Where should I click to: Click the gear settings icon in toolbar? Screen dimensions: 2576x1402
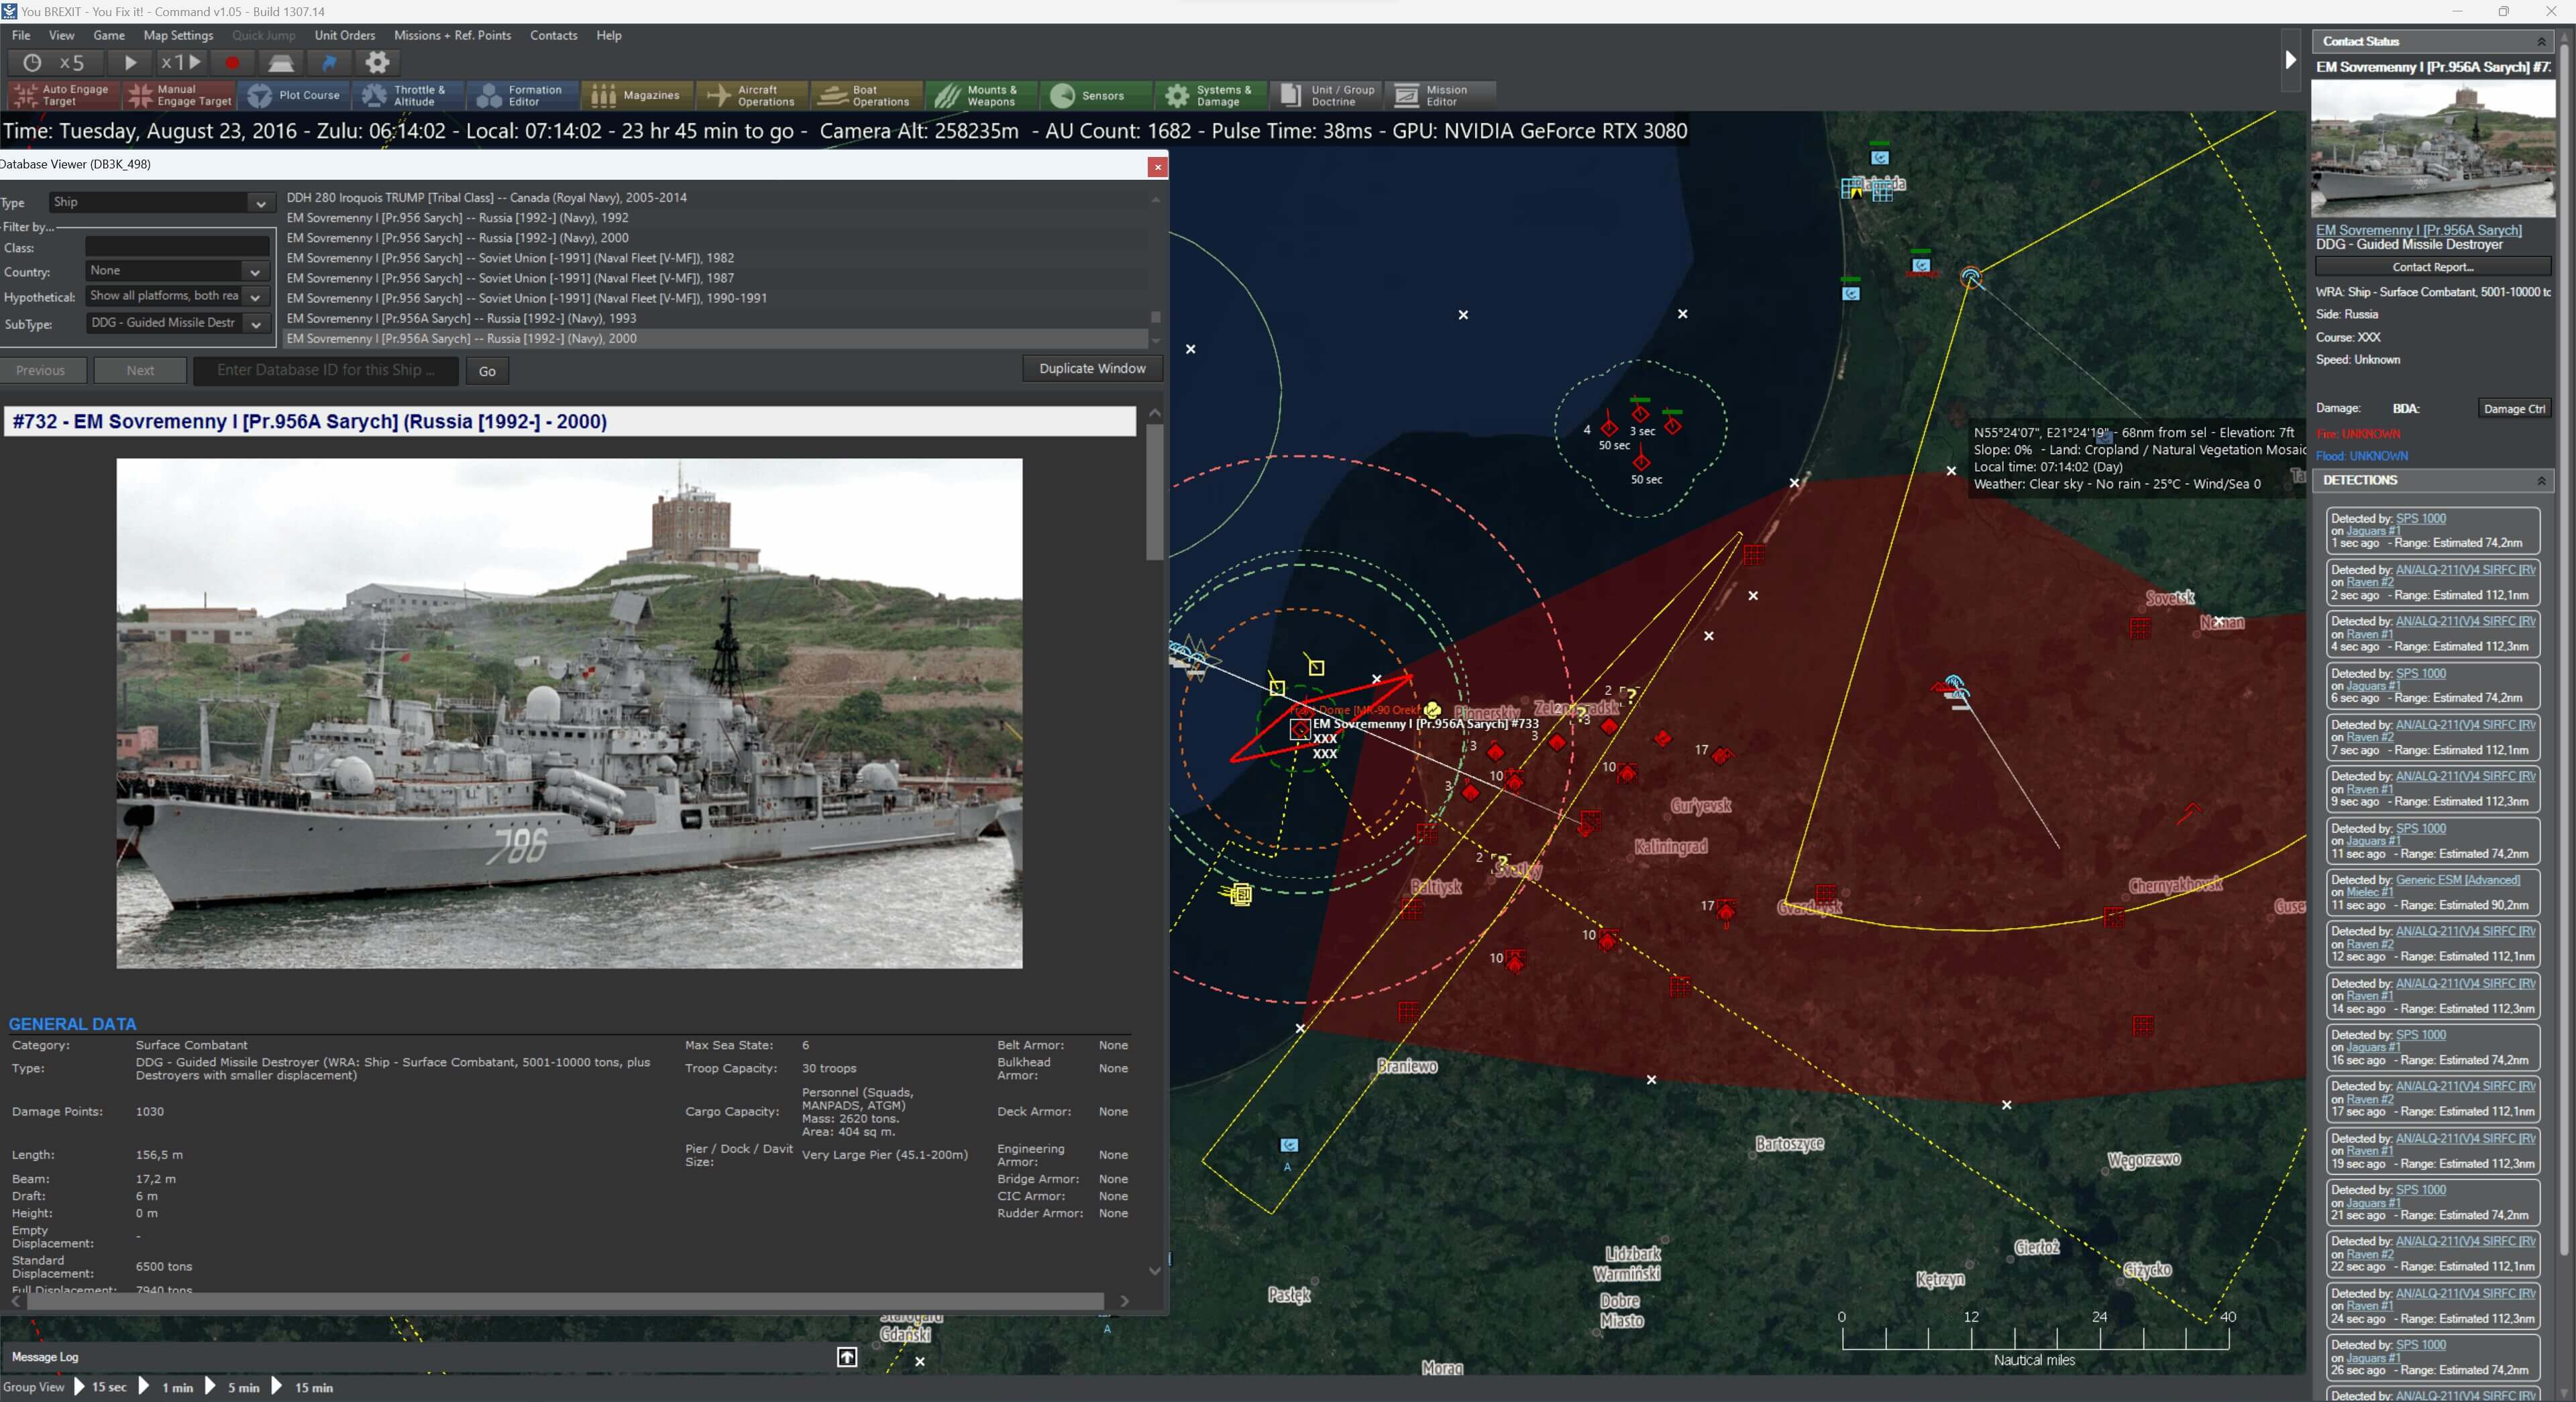[377, 62]
